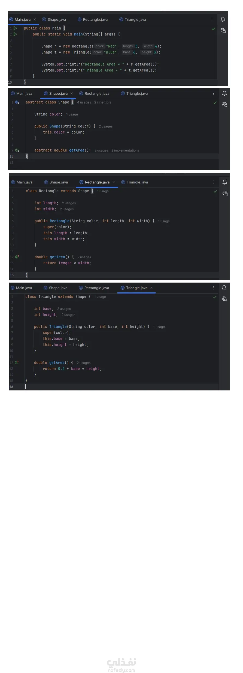This screenshot has width=243, height=673.
Task: Switch to Main.java tab in the Shape.java editor
Action: pyautogui.click(x=22, y=93)
